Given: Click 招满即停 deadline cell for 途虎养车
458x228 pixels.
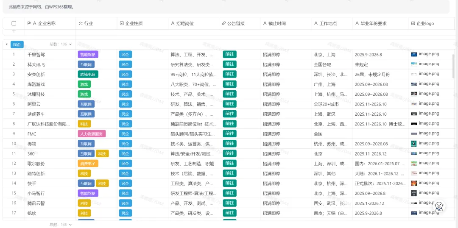Looking at the screenshot, I should click(x=285, y=114).
